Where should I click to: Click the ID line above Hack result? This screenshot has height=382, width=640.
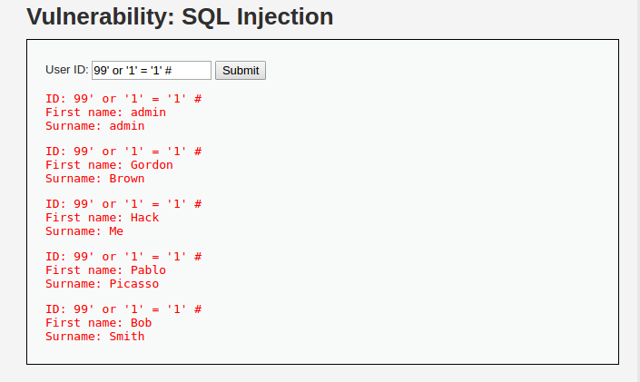click(123, 204)
